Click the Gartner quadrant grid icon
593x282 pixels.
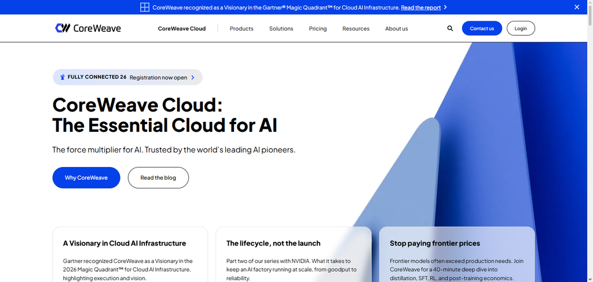(x=144, y=7)
